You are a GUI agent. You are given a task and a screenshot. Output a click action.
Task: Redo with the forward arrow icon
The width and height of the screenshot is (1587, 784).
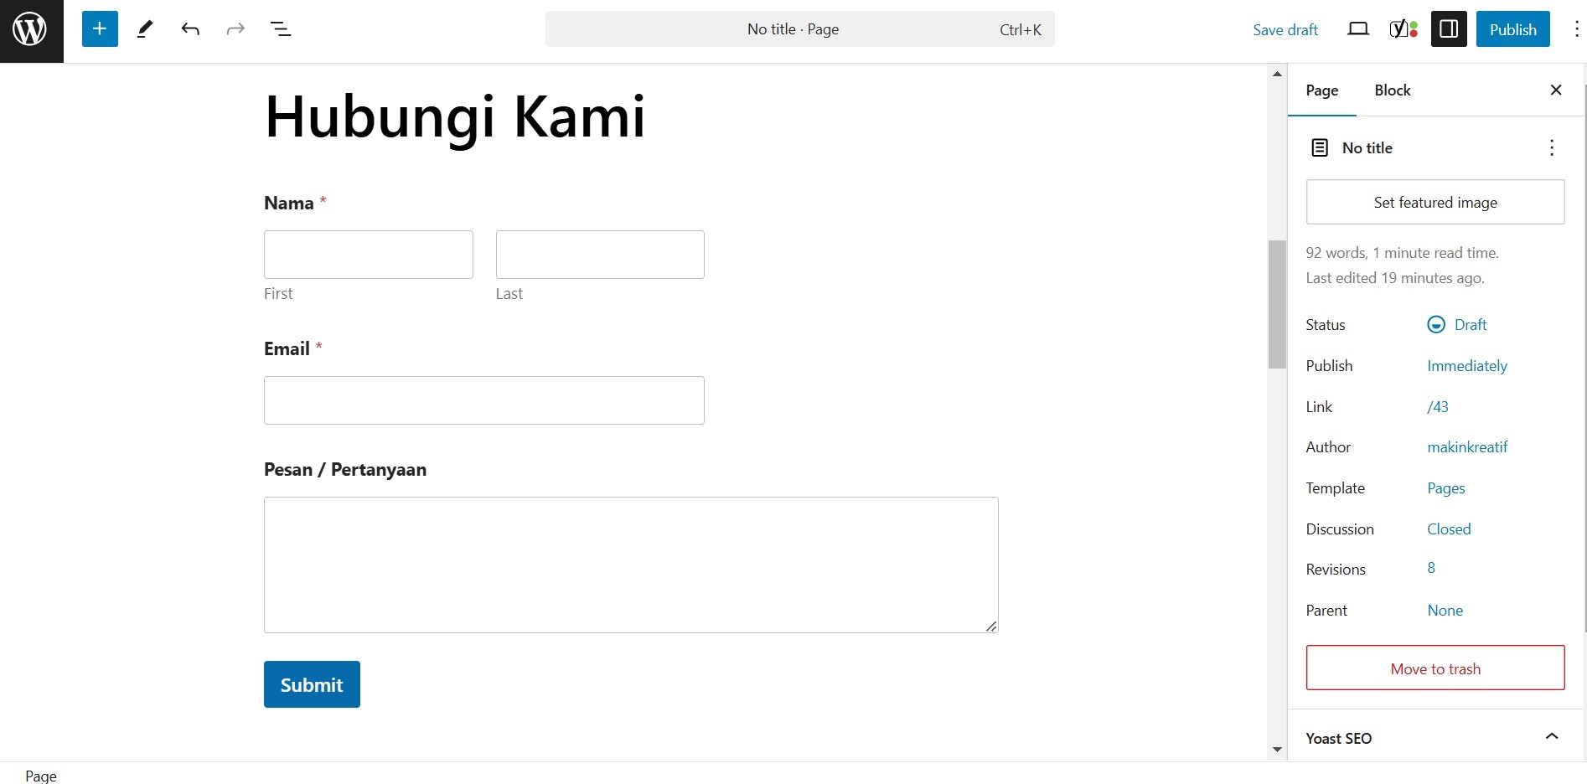pos(235,29)
